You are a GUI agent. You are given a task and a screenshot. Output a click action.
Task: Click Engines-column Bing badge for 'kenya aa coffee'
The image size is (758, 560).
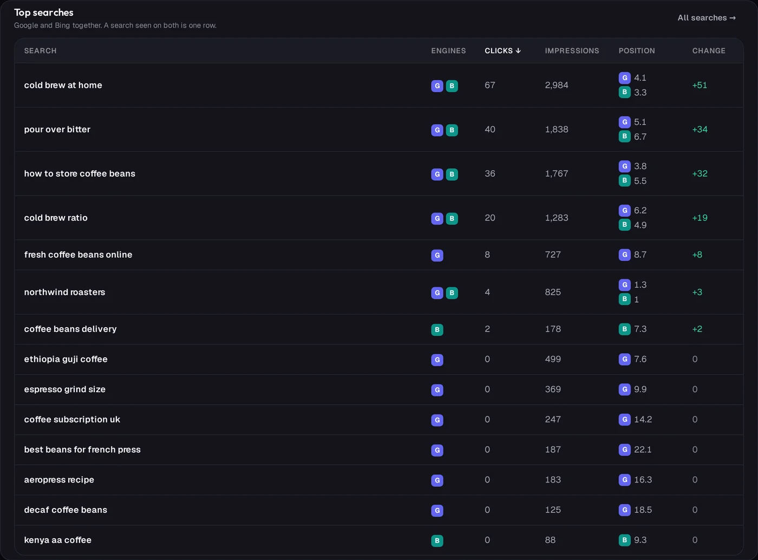437,541
